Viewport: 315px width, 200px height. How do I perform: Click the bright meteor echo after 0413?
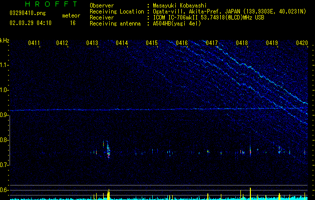(108, 149)
